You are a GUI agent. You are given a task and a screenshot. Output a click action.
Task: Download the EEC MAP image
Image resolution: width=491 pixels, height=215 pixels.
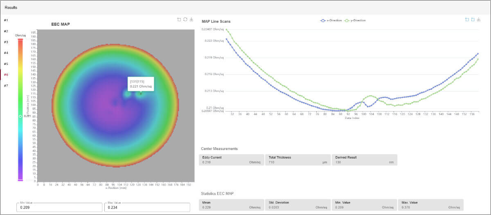tap(191, 19)
